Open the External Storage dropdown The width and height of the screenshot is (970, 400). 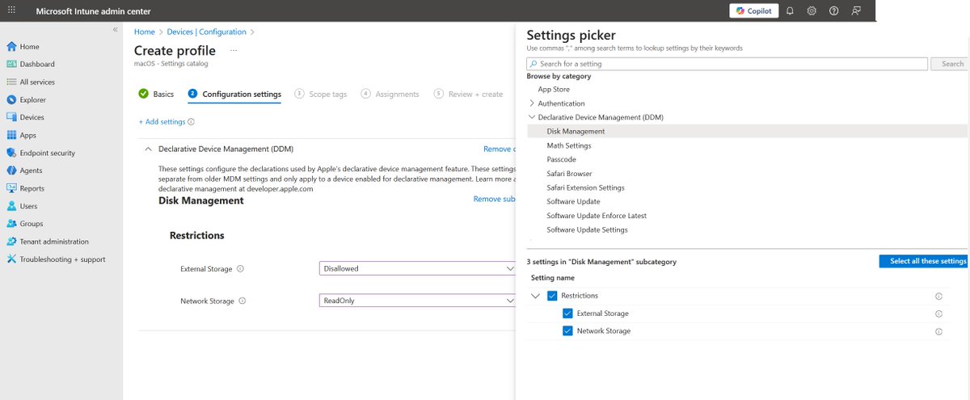click(418, 268)
